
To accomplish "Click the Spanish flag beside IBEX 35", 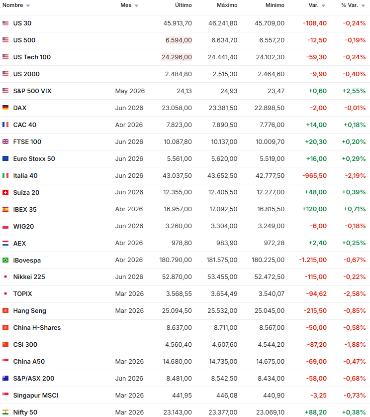I will [x=6, y=209].
